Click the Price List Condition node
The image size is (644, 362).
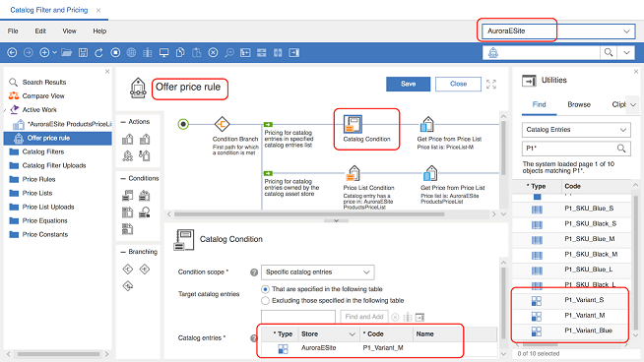[x=354, y=173]
